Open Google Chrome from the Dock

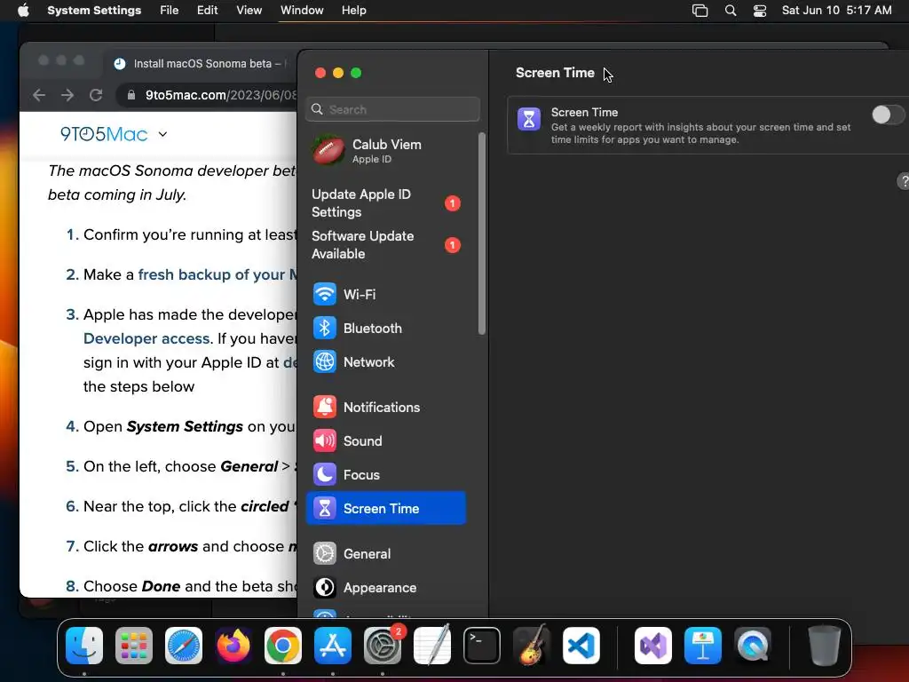pyautogui.click(x=283, y=646)
